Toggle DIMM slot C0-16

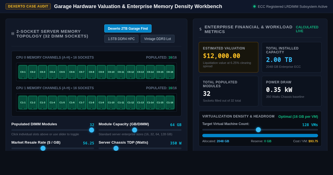[x=170, y=72]
